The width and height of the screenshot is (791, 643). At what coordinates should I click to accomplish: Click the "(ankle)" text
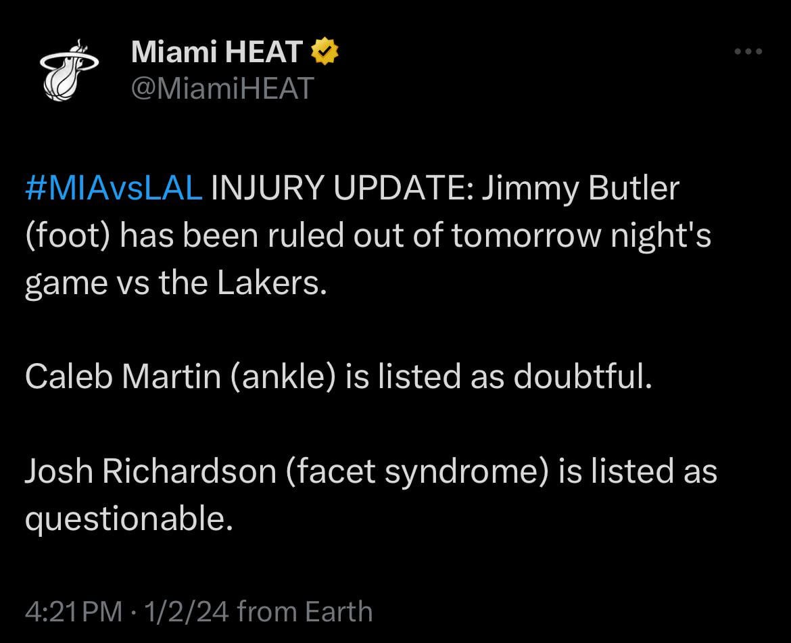(x=283, y=377)
